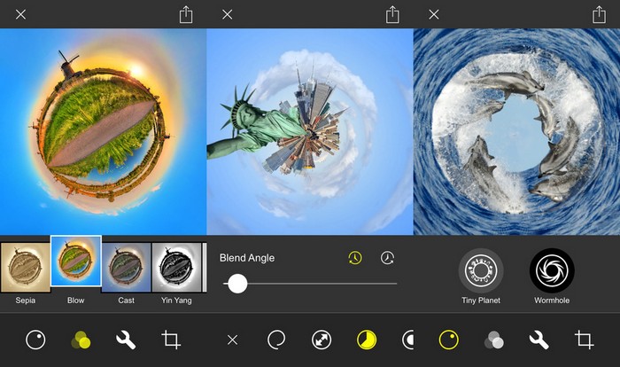The height and width of the screenshot is (367, 620).
Task: Close the windmill planet editing screen
Action: (20, 15)
